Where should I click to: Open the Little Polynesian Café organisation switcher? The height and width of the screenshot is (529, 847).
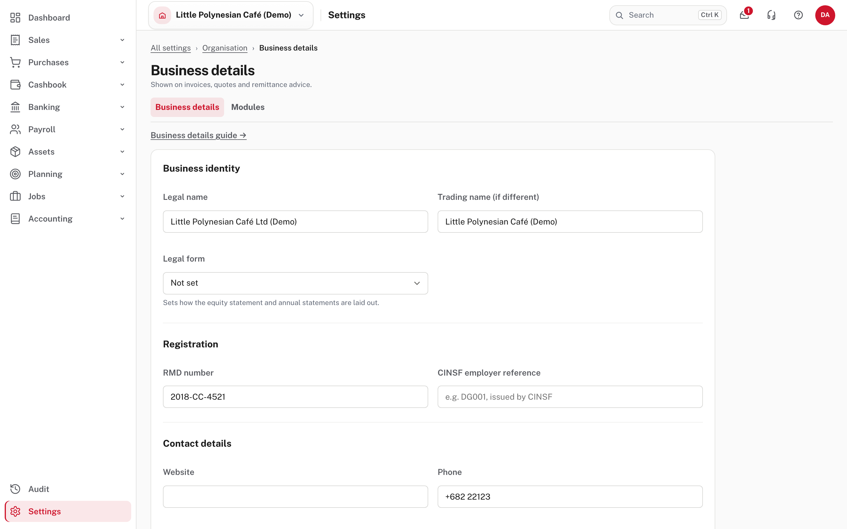[x=231, y=15]
